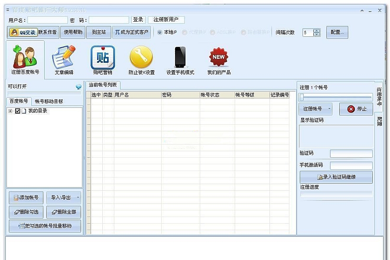390x260 pixels.
Task: Click the 注册新用户 button
Action: pos(166,19)
